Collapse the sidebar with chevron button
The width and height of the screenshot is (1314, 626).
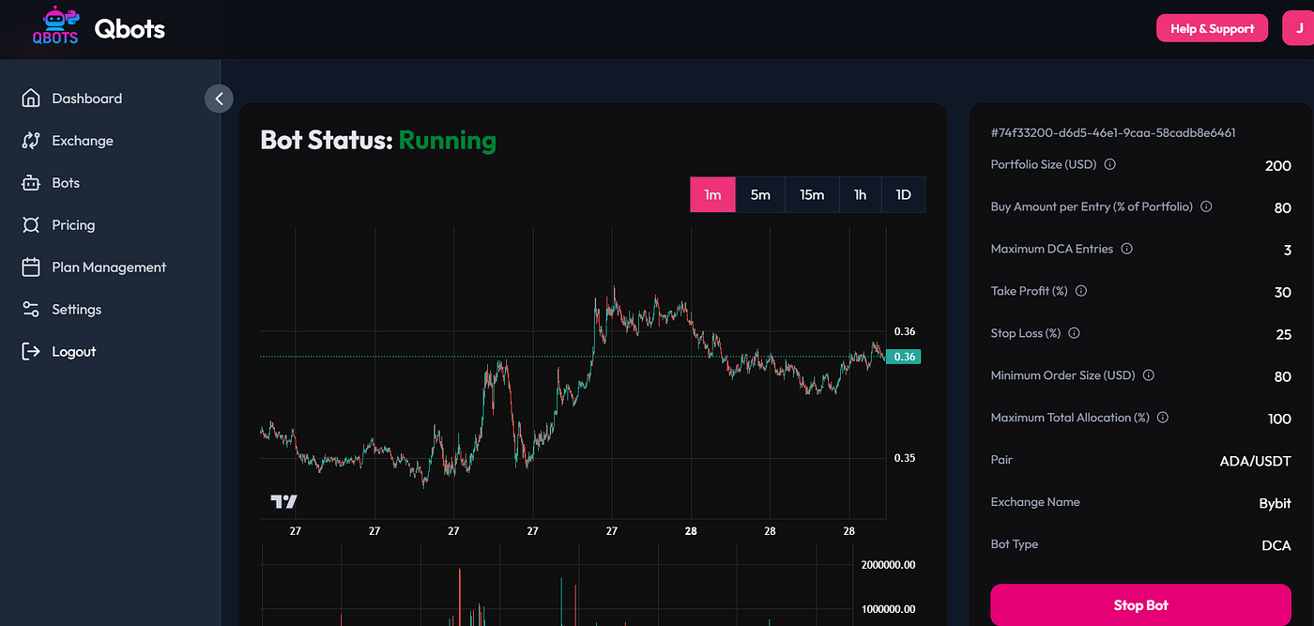[219, 99]
